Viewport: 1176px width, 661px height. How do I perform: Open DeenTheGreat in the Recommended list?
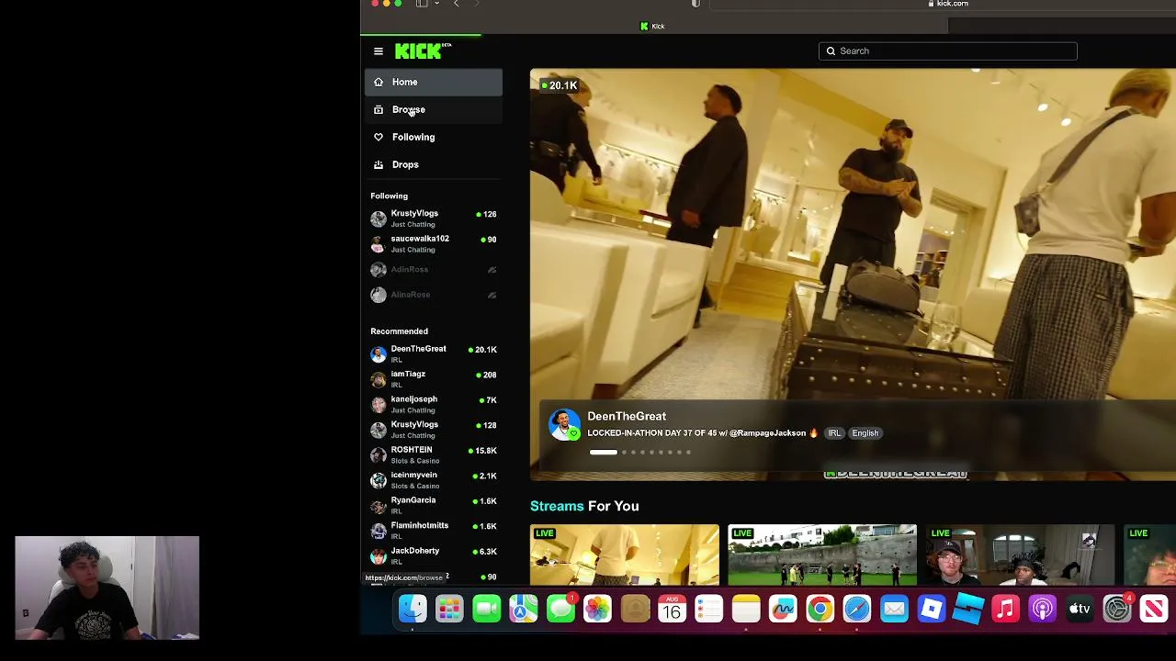pos(434,353)
